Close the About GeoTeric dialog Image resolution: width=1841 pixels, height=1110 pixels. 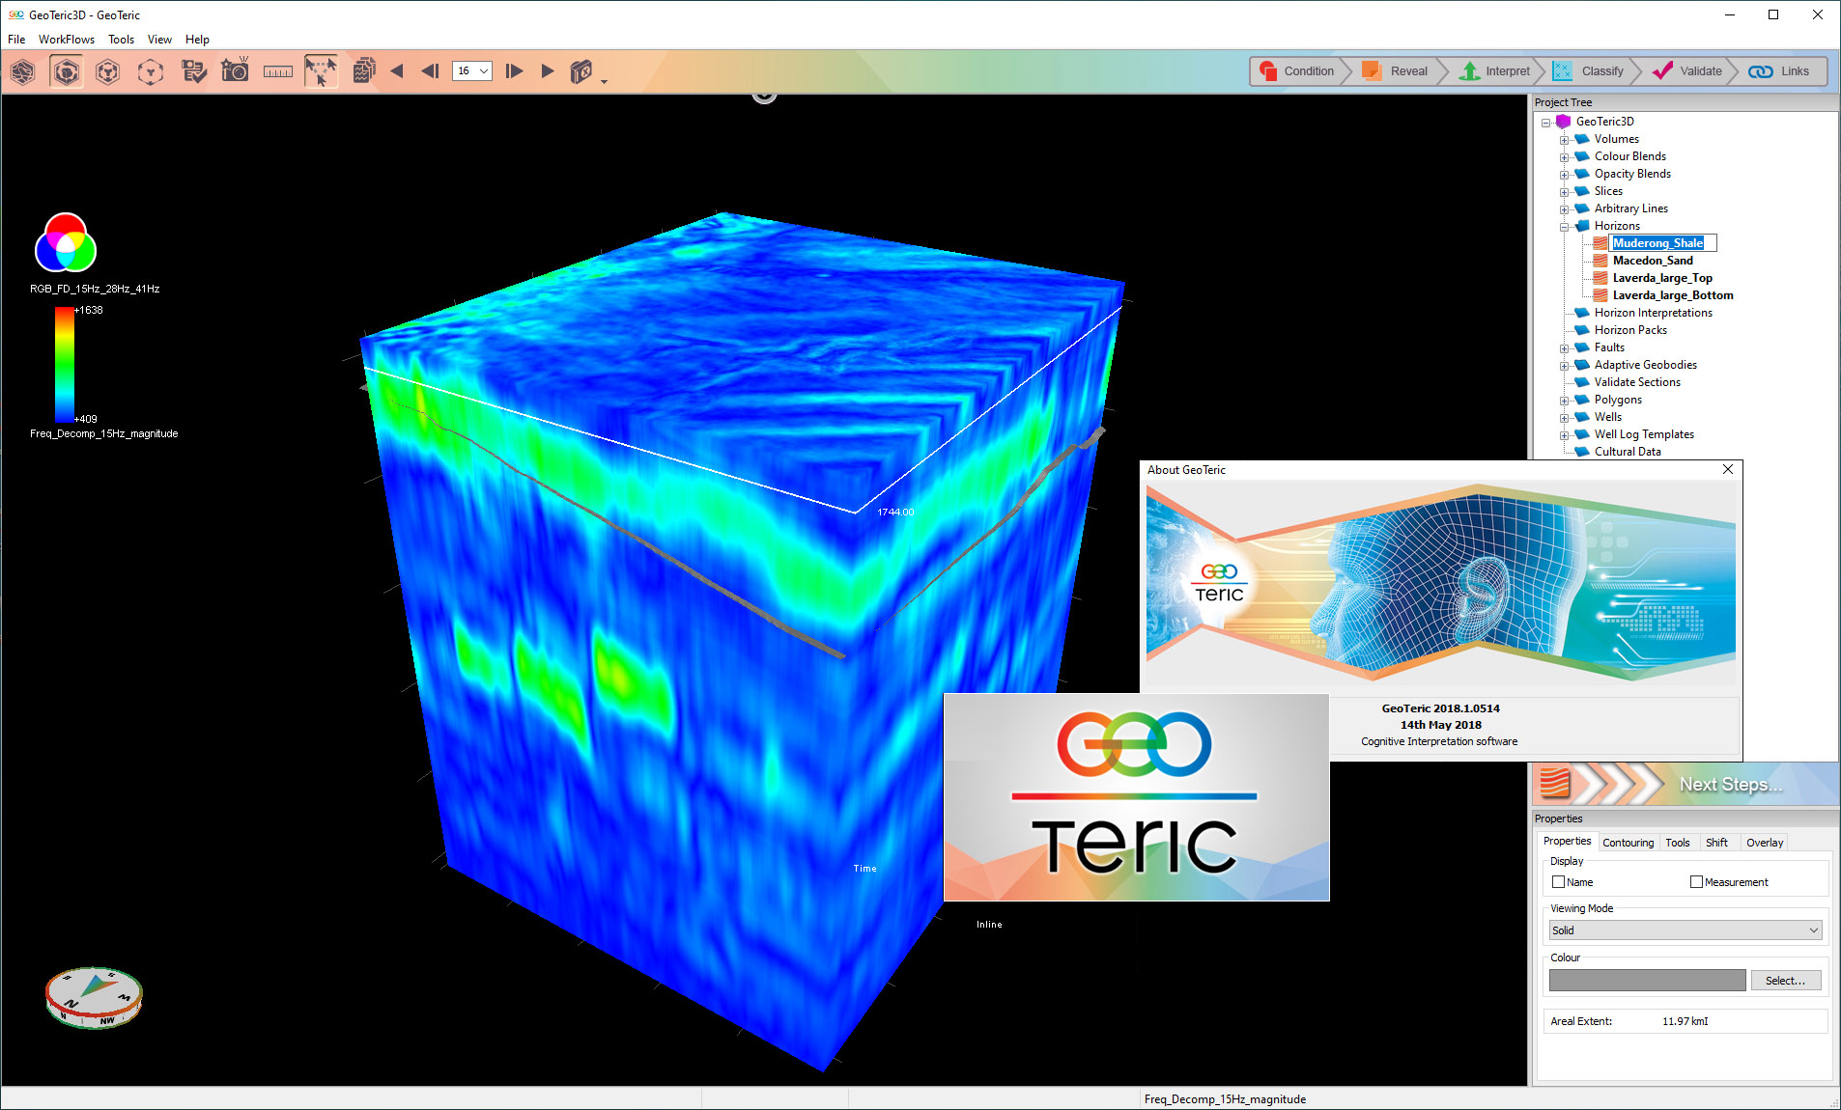click(x=1728, y=470)
